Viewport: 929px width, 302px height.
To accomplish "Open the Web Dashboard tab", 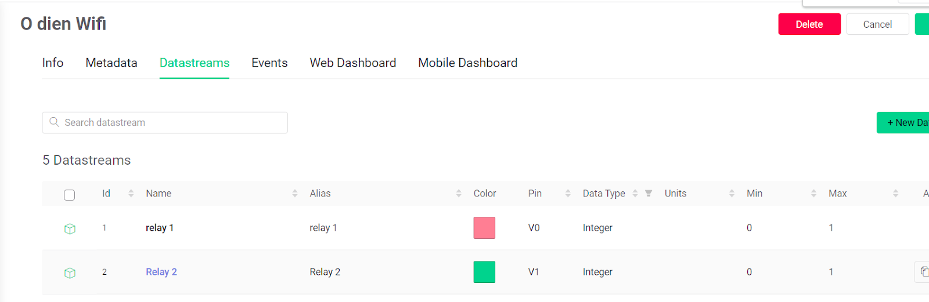I will coord(353,63).
